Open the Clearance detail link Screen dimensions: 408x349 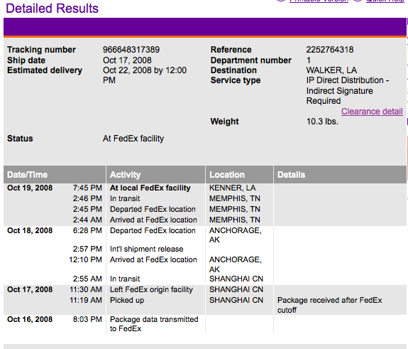pos(372,112)
